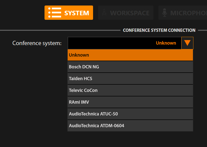Screen dimensions: 207x147
Task: Click the divider line left of section header
Action: pyautogui.click(x=60, y=30)
